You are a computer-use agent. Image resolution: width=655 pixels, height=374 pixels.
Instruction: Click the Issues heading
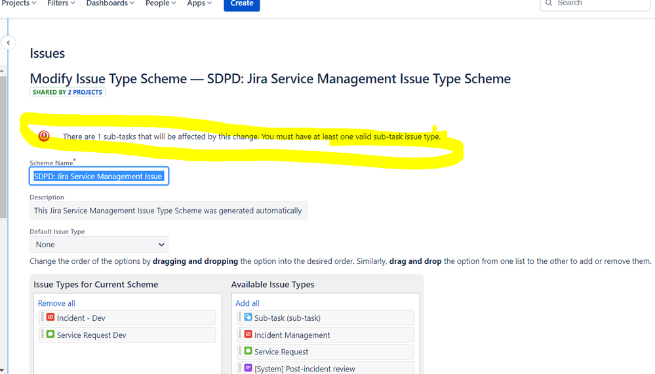coord(47,54)
